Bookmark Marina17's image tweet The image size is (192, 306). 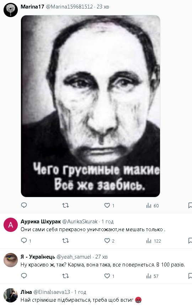pos(190,205)
